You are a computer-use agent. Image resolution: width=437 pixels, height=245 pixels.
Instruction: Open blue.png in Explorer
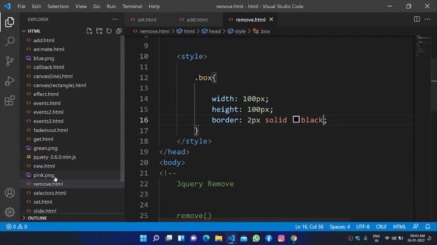coord(44,59)
